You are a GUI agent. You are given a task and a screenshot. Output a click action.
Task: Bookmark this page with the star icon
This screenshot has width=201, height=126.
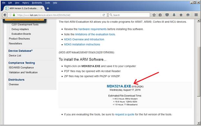[x=154, y=15]
